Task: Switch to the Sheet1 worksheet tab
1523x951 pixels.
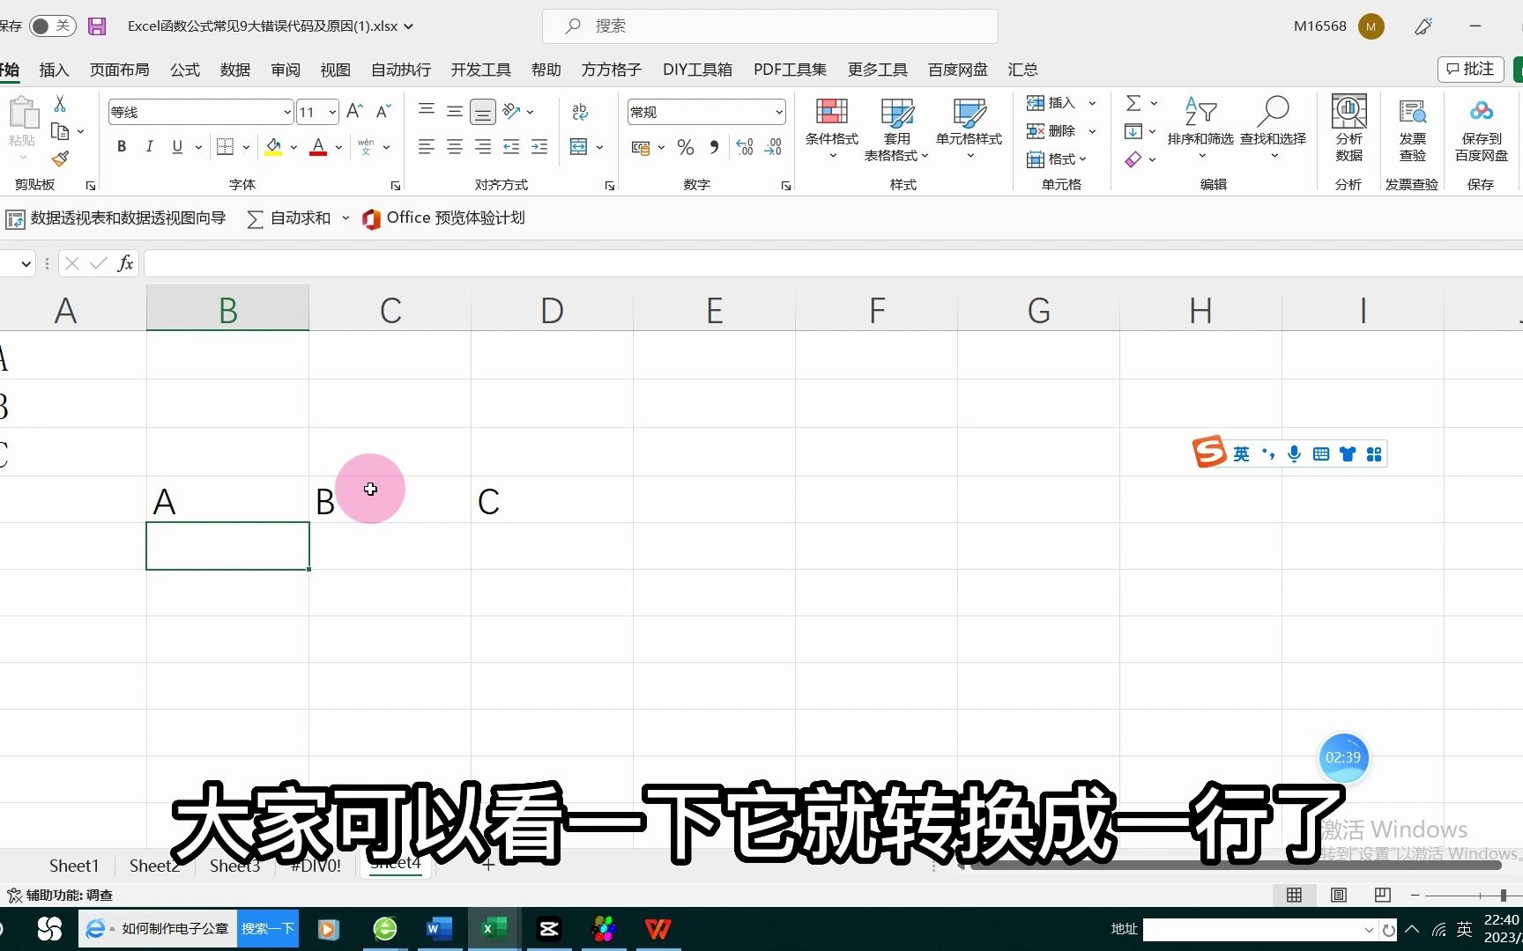Action: coord(74,866)
